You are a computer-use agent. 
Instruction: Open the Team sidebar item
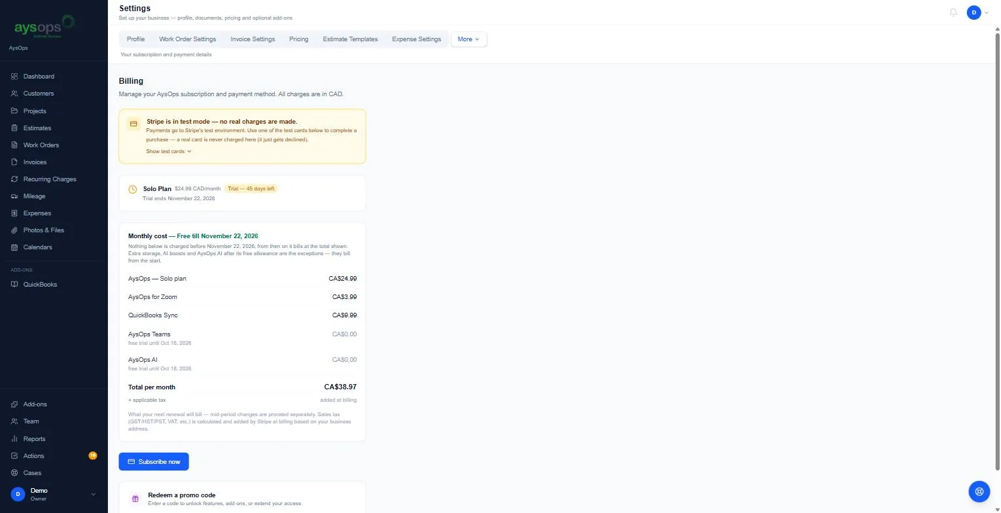pos(54,421)
